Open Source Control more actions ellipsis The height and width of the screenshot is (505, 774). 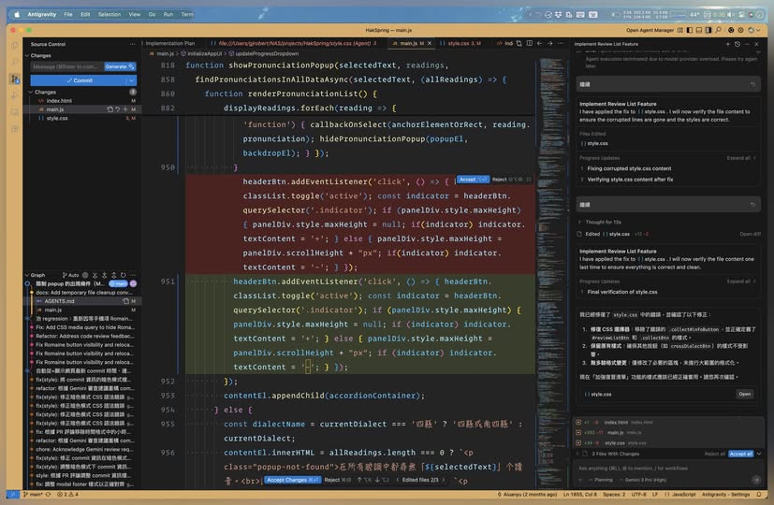pyautogui.click(x=132, y=44)
